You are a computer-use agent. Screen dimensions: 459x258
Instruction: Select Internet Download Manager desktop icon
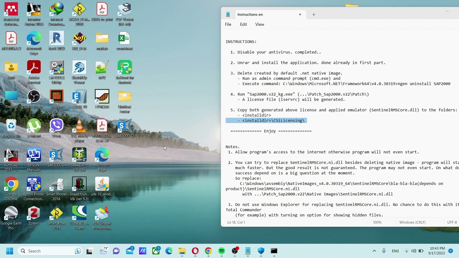point(57,14)
